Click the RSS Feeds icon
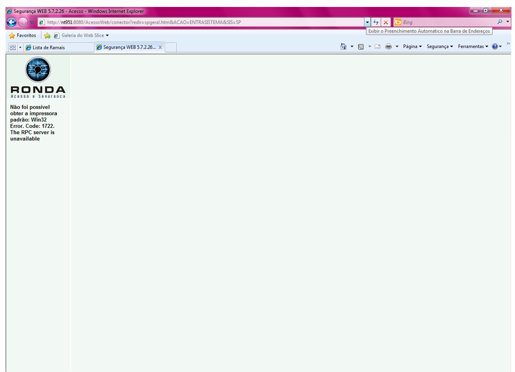515x372 pixels. (360, 47)
